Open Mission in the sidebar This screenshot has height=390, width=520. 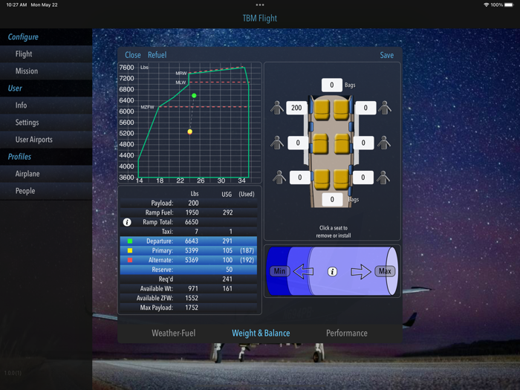pyautogui.click(x=46, y=71)
